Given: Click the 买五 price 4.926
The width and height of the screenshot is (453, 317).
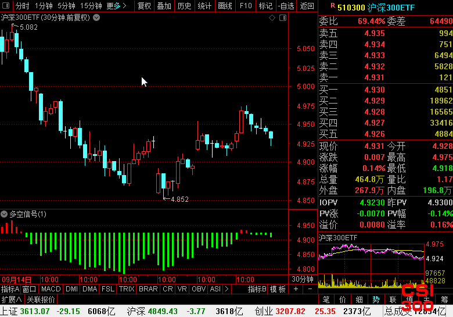Looking at the screenshot, I should pyautogui.click(x=375, y=134).
